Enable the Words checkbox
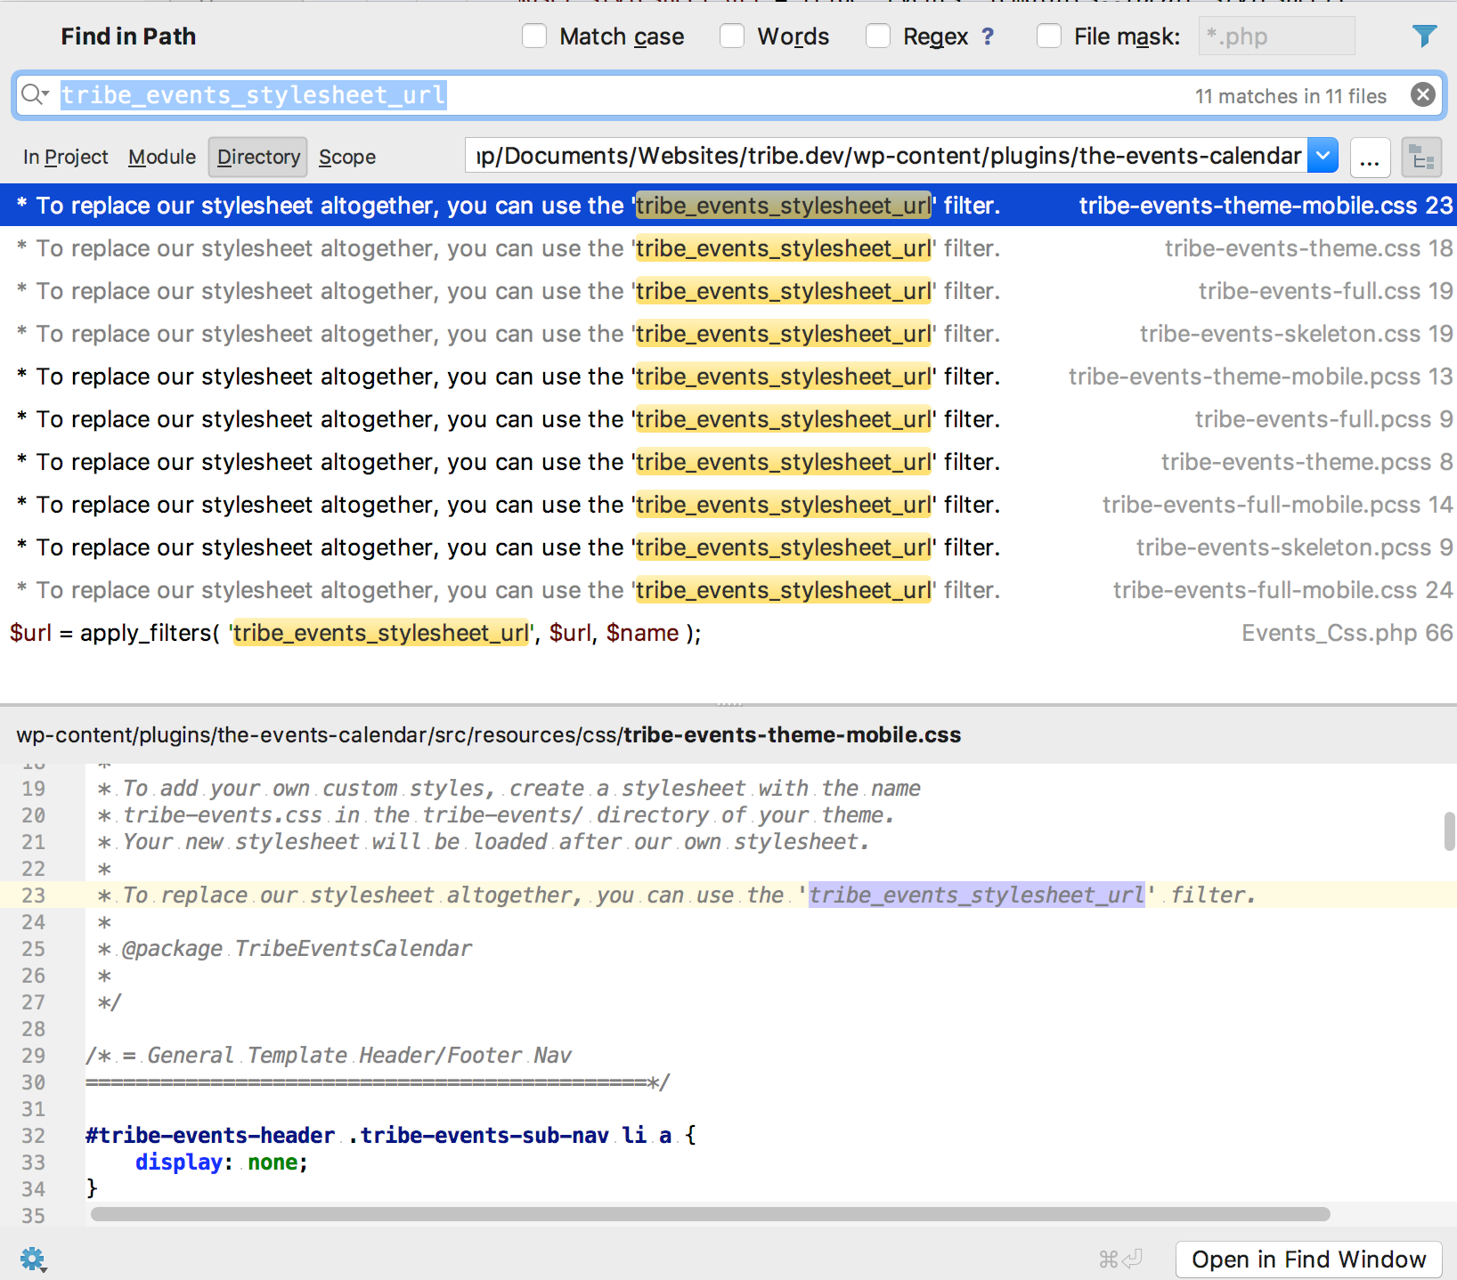This screenshot has height=1280, width=1457. click(x=732, y=36)
